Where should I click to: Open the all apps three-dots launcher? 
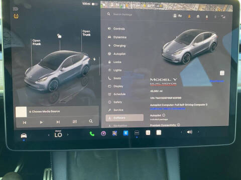pos(137,133)
